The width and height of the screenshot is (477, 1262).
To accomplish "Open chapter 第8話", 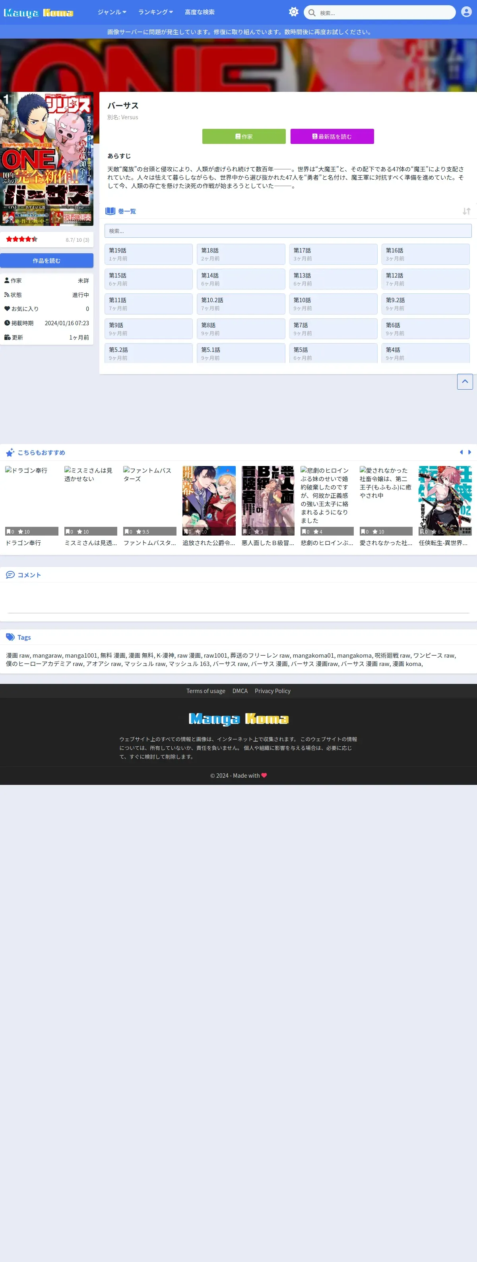I will point(241,329).
